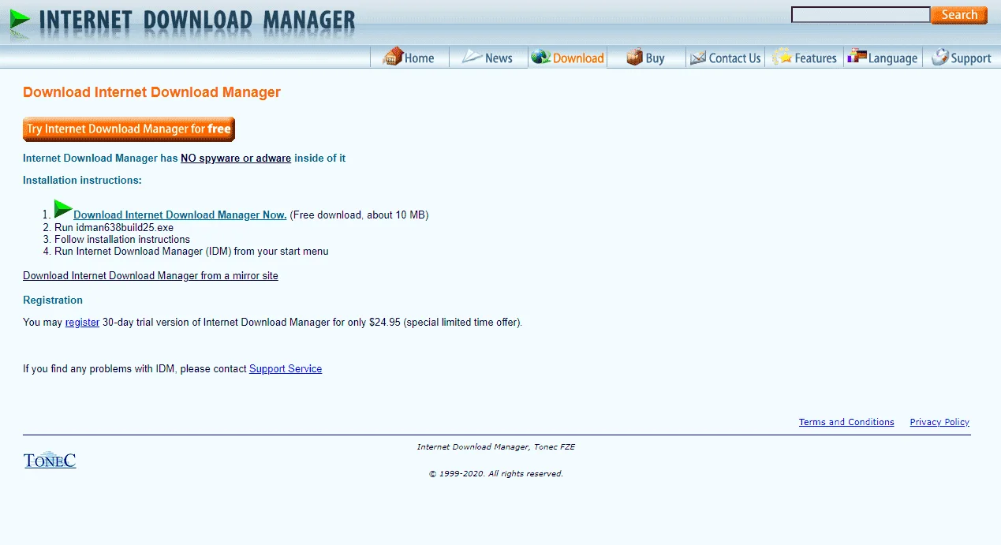Click the 'Follow installation instructions' step
This screenshot has width=1001, height=545.
[x=122, y=239]
